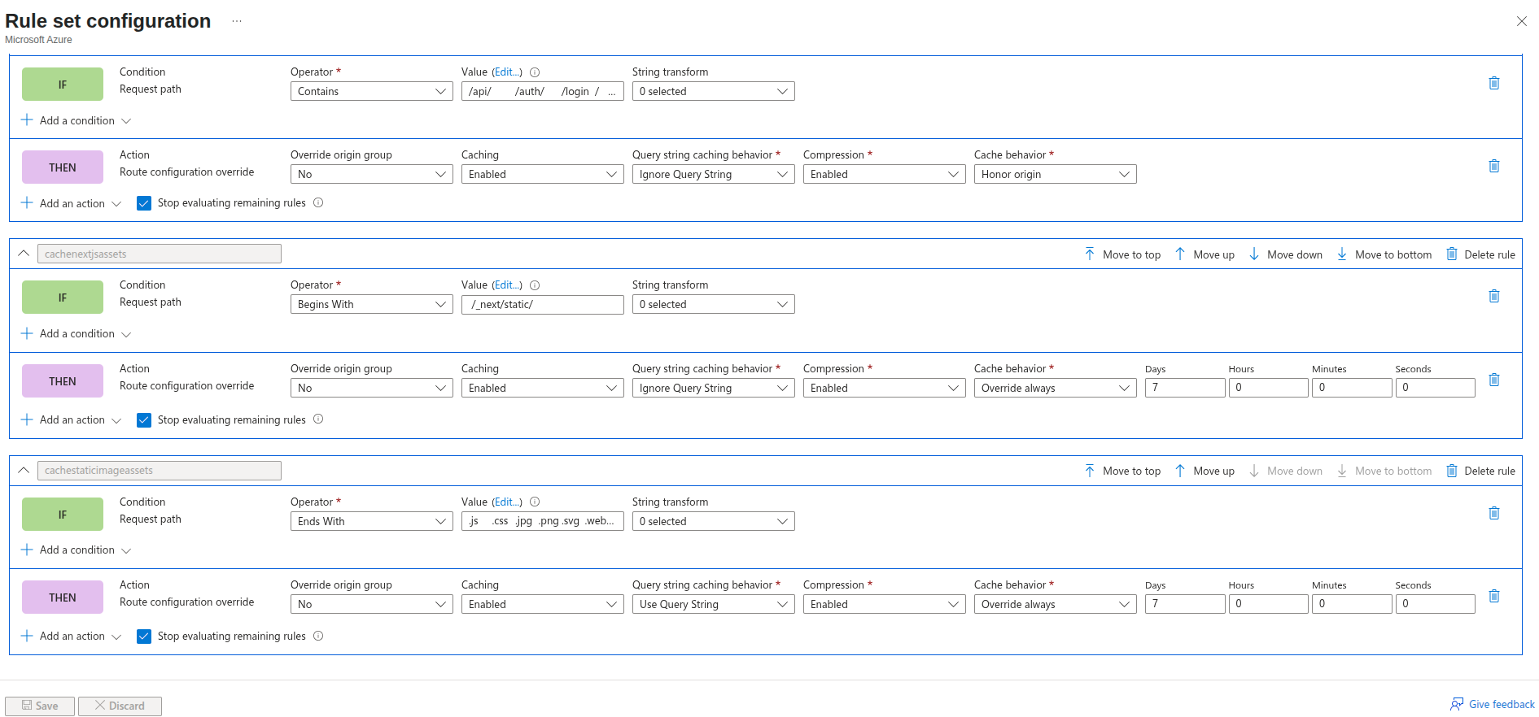1539x717 pixels.
Task: Open the Ends With operator dropdown
Action: 371,521
